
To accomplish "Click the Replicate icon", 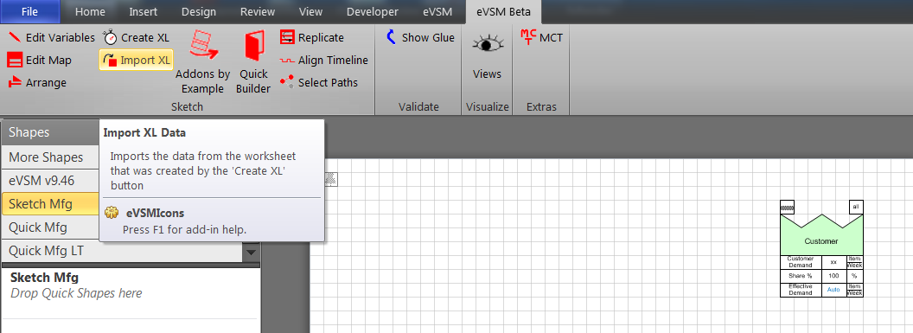I will (287, 38).
